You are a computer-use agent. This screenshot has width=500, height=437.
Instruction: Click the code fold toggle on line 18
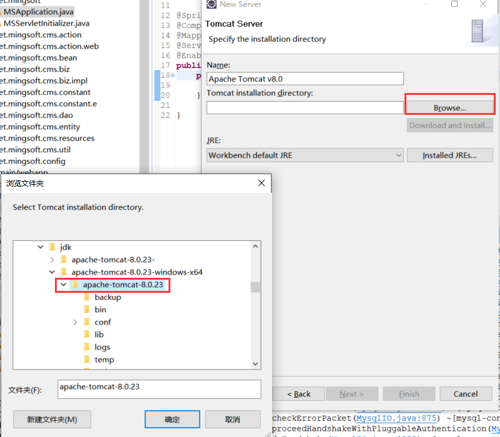coord(172,76)
